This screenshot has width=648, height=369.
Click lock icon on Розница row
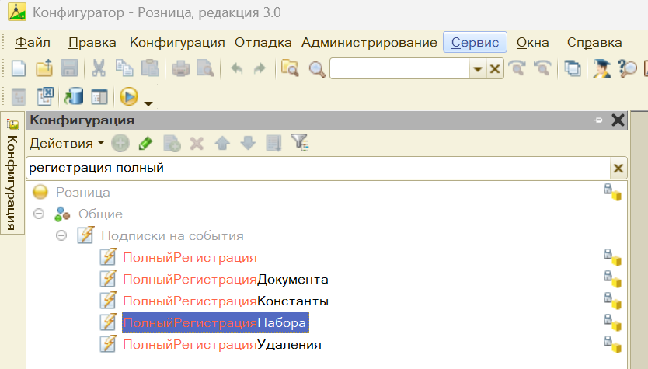(612, 192)
